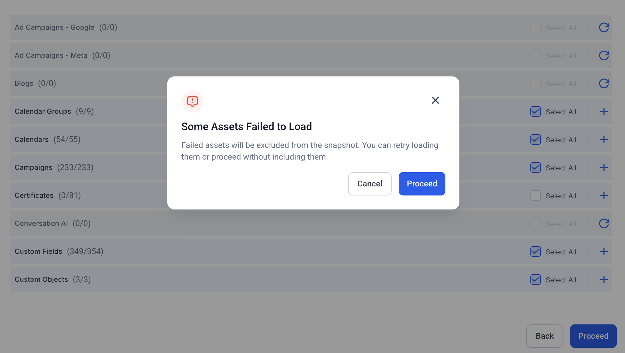
Task: Click Proceed in the failed assets dialog
Action: click(422, 184)
